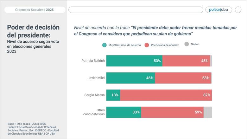Screen dimensions: 247x139
Task: Click Javier Milei's green 46% bar segment
Action: pos(130,78)
